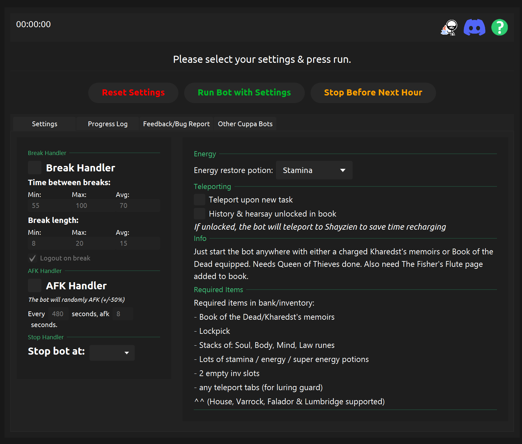This screenshot has height=444, width=522.
Task: Click the time between breaks Min field
Action: click(x=49, y=206)
